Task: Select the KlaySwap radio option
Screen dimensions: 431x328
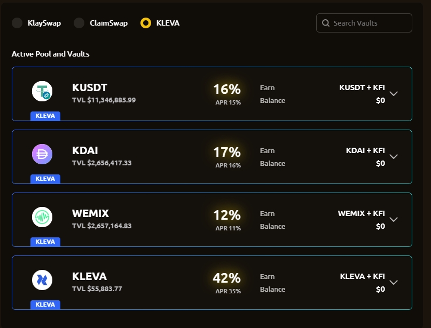Action: [x=17, y=23]
